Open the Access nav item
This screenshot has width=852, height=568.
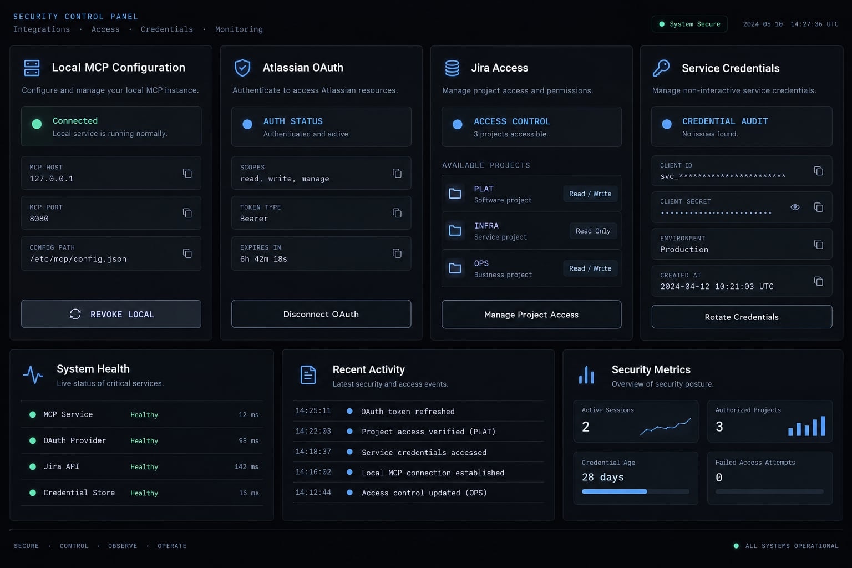[105, 29]
